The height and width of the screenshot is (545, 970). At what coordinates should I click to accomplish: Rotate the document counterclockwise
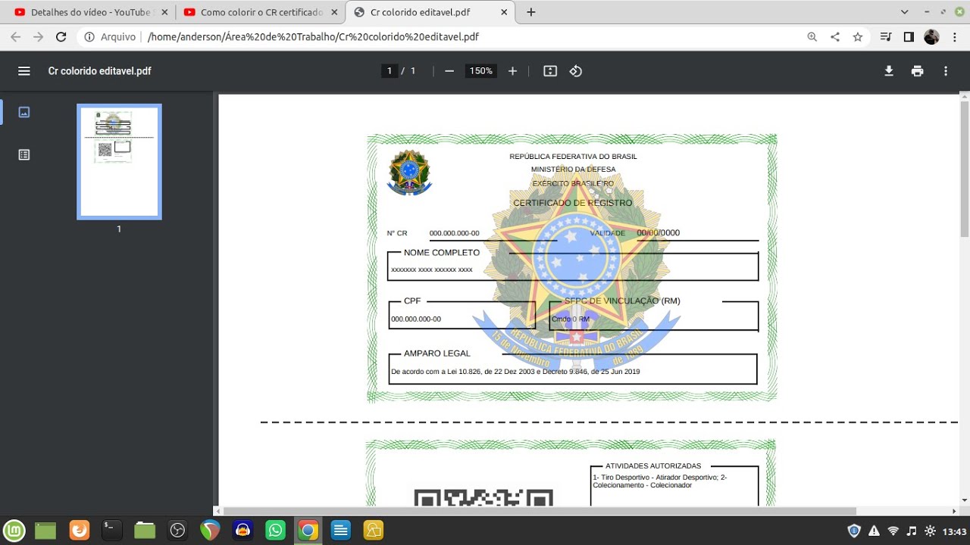[576, 71]
